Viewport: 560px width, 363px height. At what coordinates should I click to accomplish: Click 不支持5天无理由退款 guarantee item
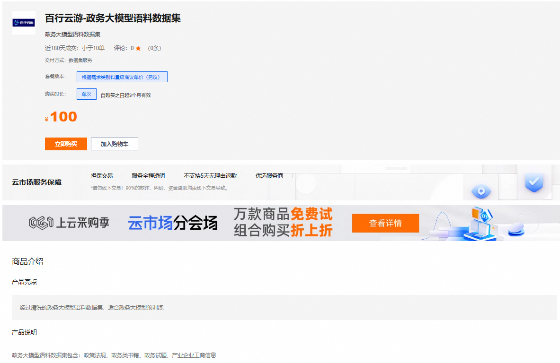coord(210,175)
